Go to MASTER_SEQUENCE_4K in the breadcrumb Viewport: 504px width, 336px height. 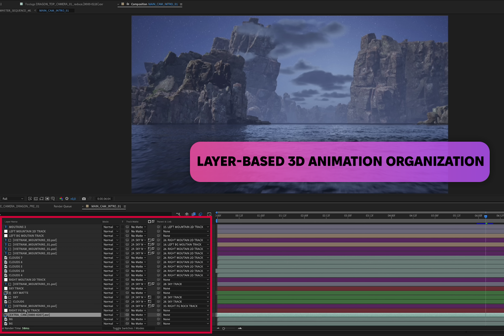pos(15,11)
